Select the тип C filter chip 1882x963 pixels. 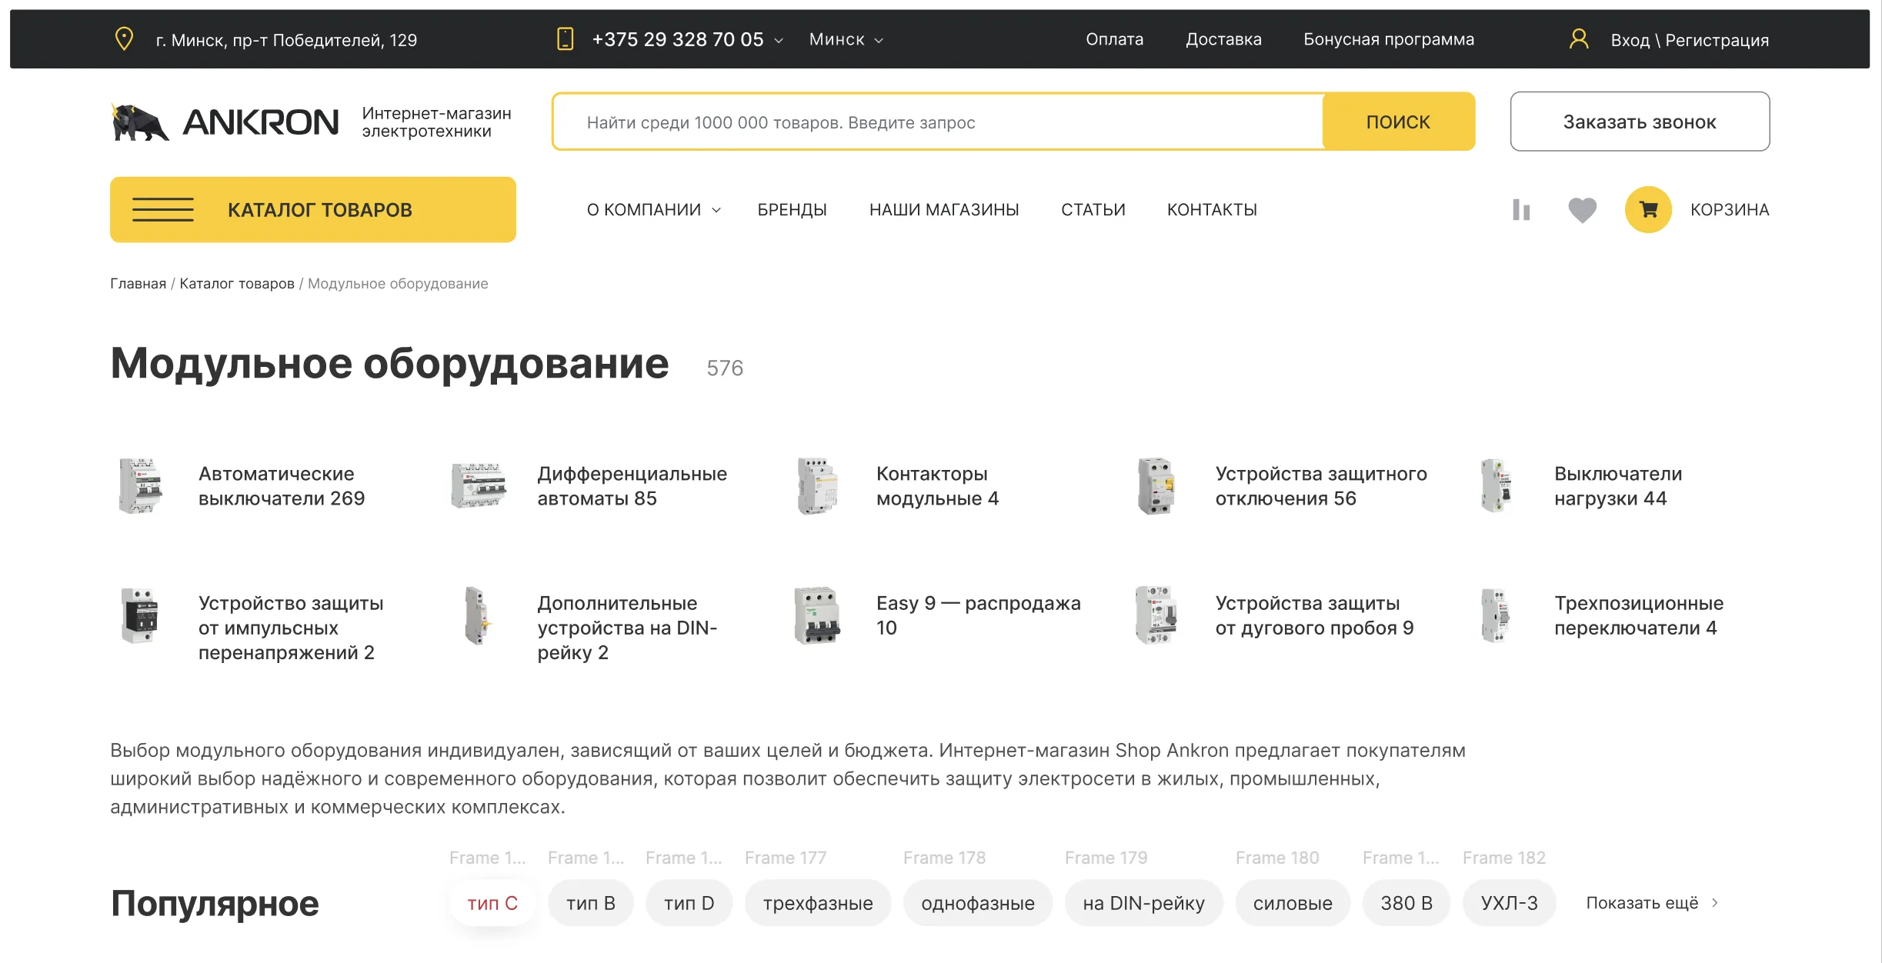492,903
